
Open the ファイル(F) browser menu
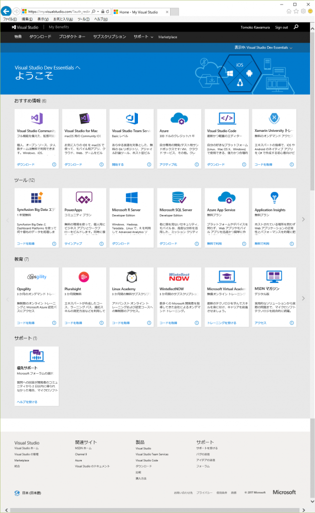10,20
